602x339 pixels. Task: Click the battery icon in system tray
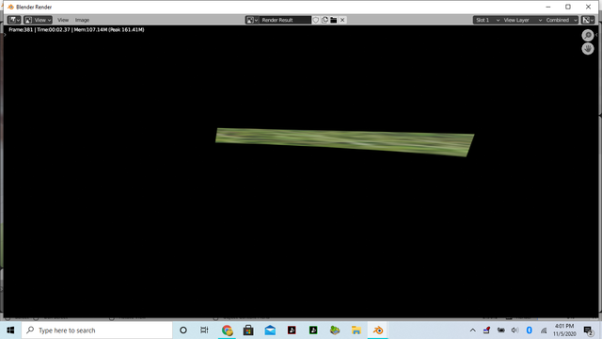pos(501,331)
